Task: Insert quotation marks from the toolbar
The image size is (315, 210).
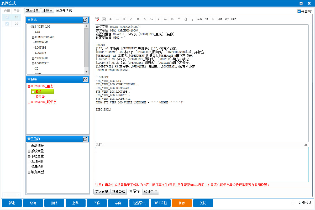Action: click(179, 19)
